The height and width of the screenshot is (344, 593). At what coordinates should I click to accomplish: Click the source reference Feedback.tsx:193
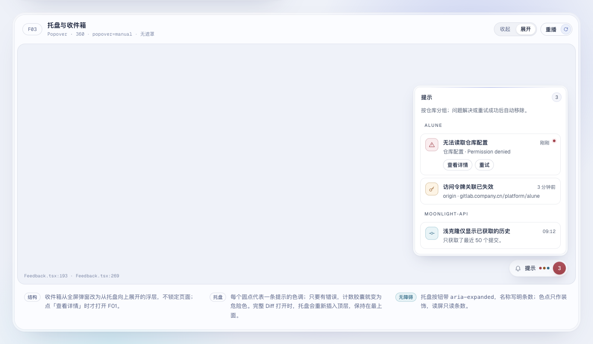point(46,276)
